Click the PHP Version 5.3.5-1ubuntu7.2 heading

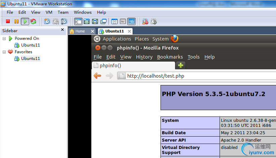(213, 94)
